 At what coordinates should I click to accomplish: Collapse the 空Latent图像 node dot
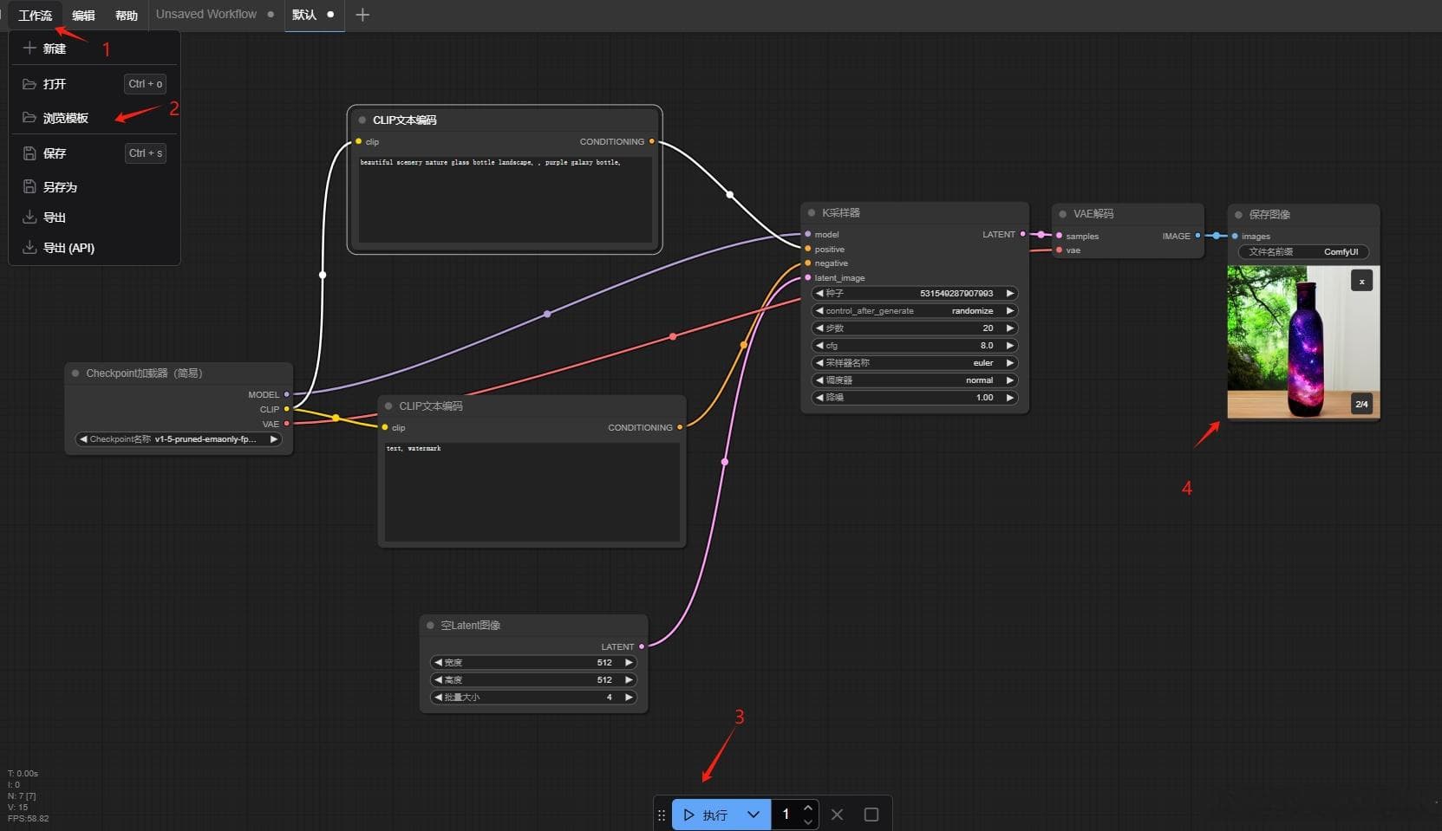point(430,626)
